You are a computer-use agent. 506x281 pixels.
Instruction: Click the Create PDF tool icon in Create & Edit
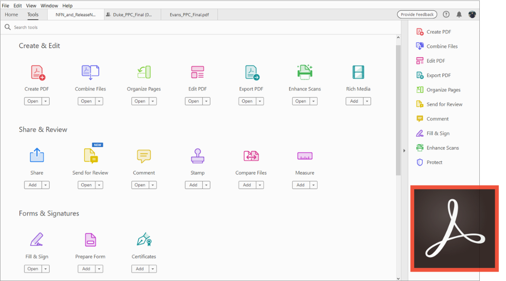point(38,72)
